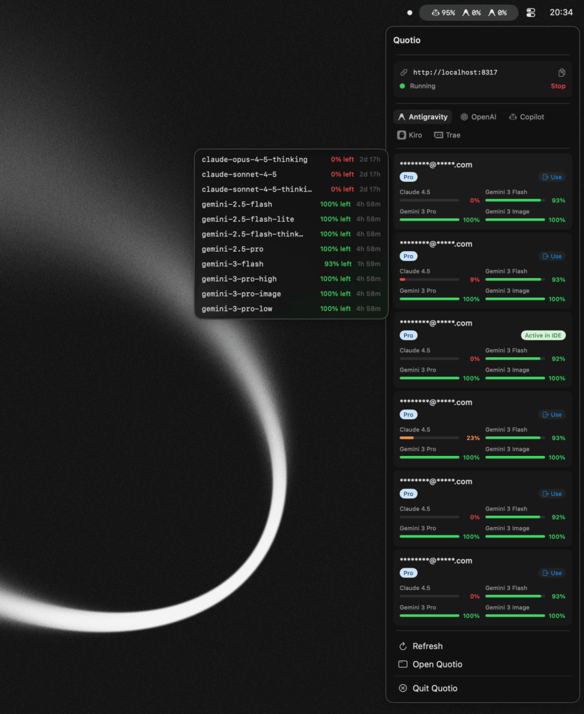584x714 pixels.
Task: Click the orange Claude 4.5 23% progress bar
Action: coord(429,438)
